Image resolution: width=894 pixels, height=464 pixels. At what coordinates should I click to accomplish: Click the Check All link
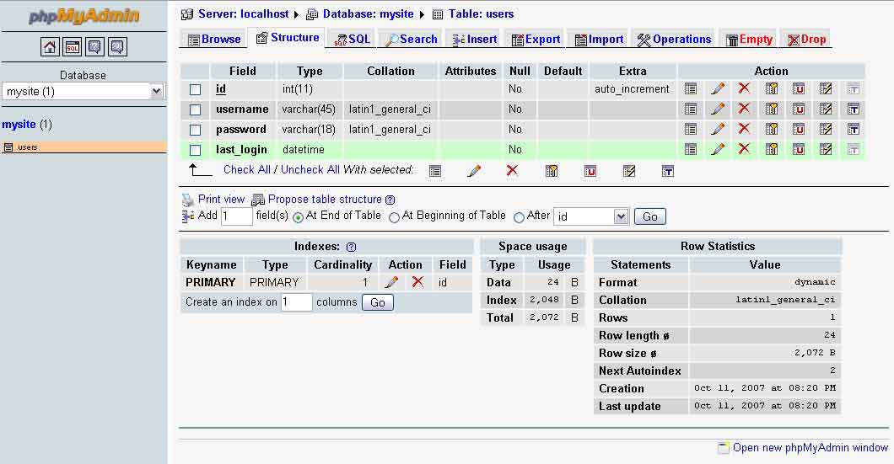coord(246,169)
